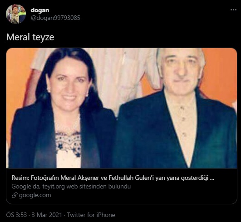Open the three-dot more options menu

click(233, 10)
